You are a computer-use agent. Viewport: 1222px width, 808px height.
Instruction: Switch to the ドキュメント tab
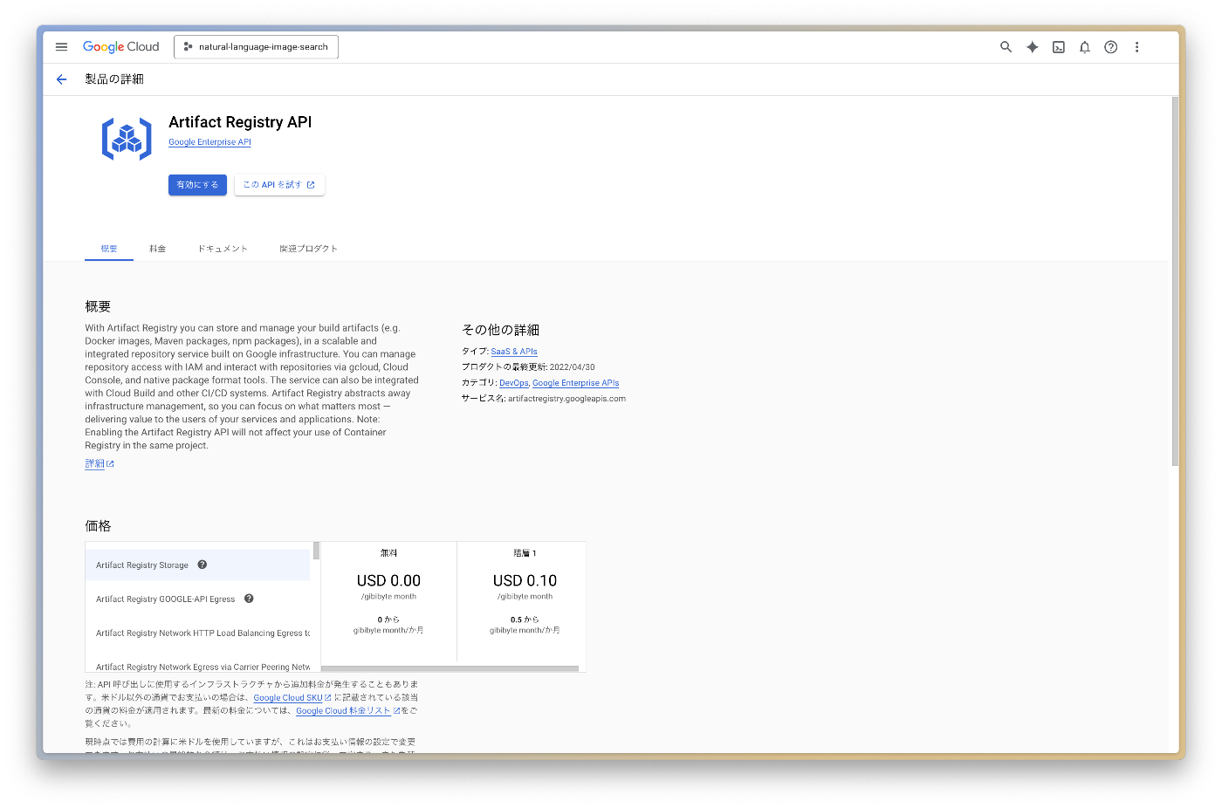pyautogui.click(x=223, y=249)
